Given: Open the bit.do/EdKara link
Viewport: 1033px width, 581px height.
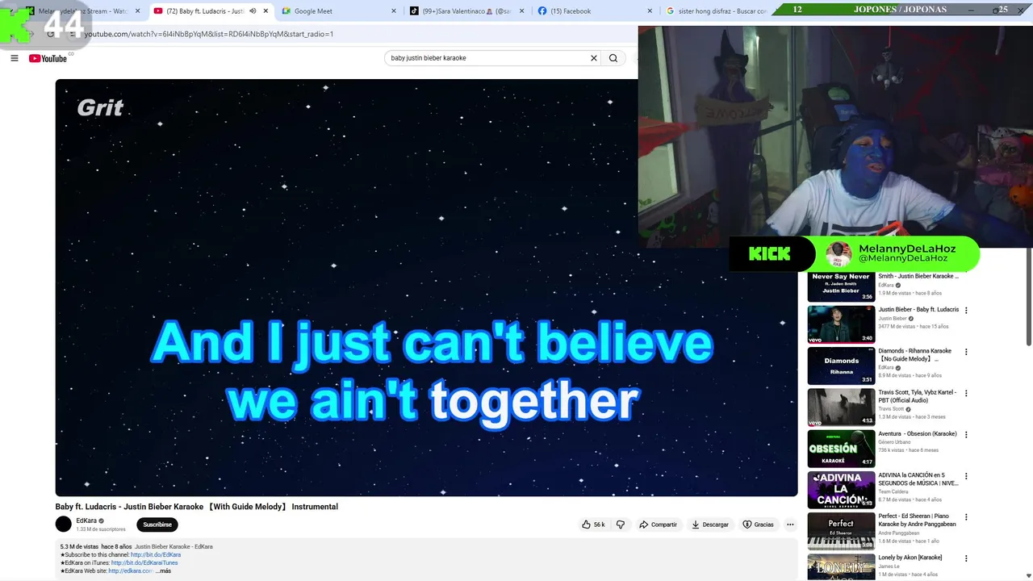Looking at the screenshot, I should point(156,554).
